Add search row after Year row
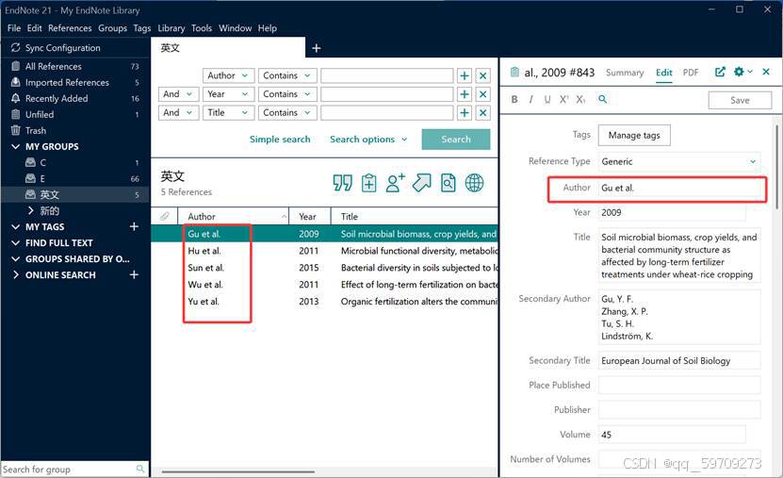Screen dimensions: 783x478 coord(465,94)
